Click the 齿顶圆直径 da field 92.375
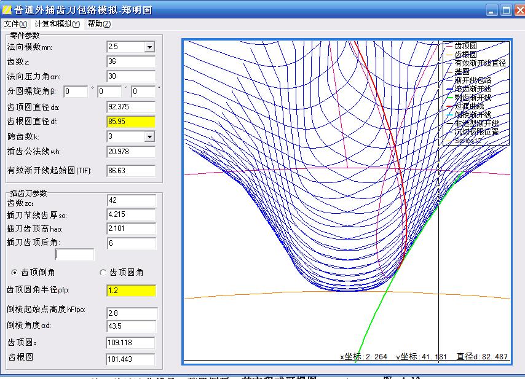 point(131,107)
